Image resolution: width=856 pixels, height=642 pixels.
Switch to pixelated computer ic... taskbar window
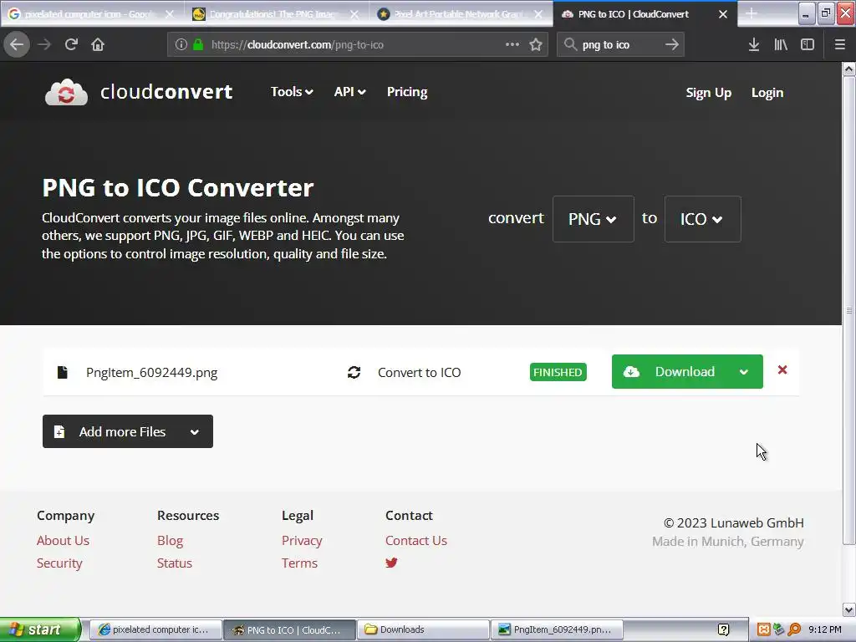155,629
